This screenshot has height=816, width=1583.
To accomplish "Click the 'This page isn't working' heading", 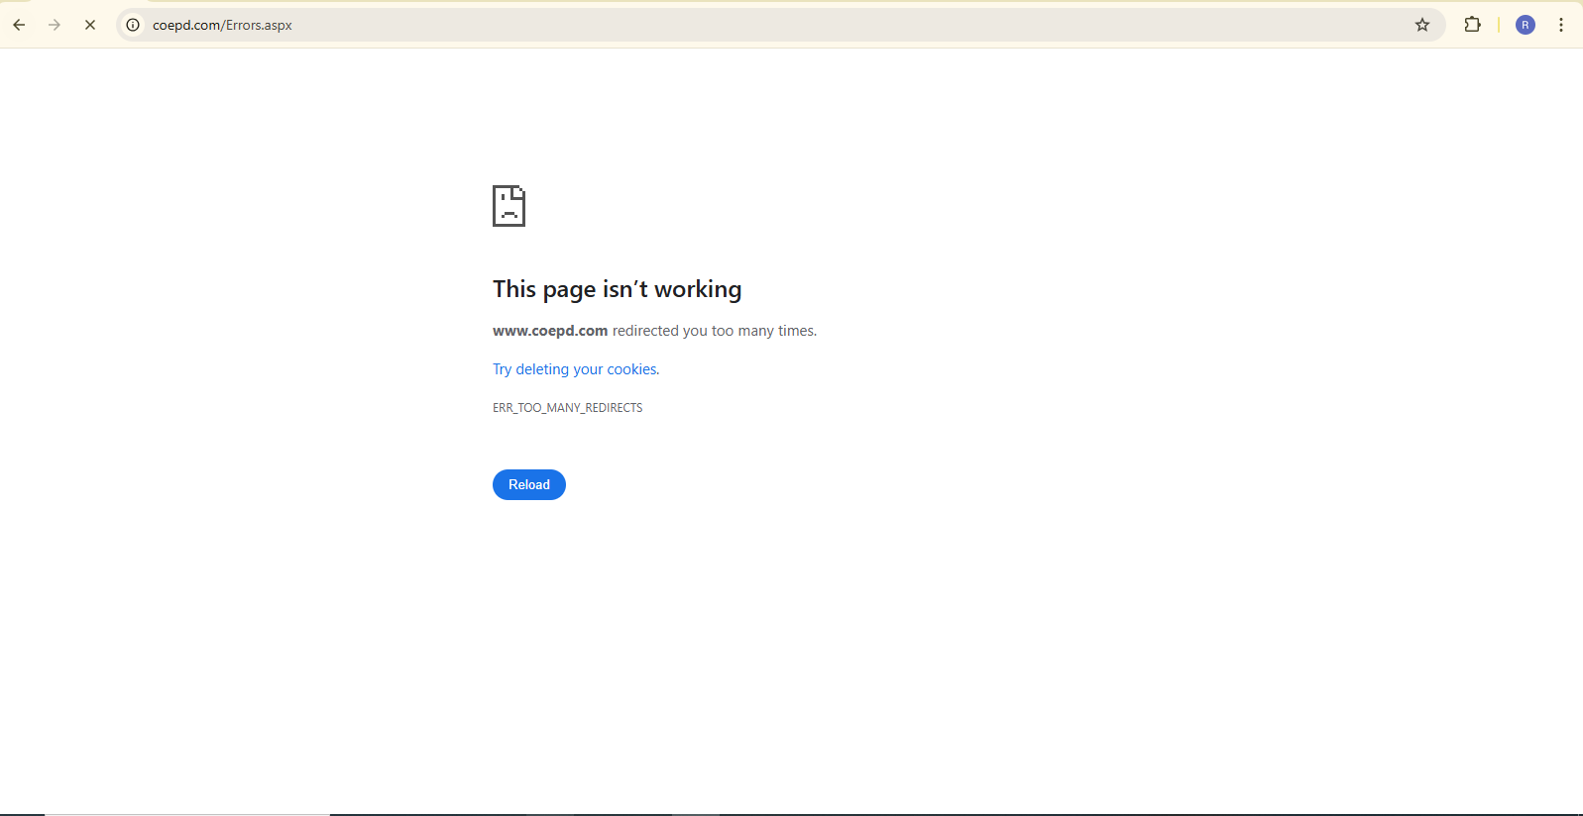I will point(617,289).
